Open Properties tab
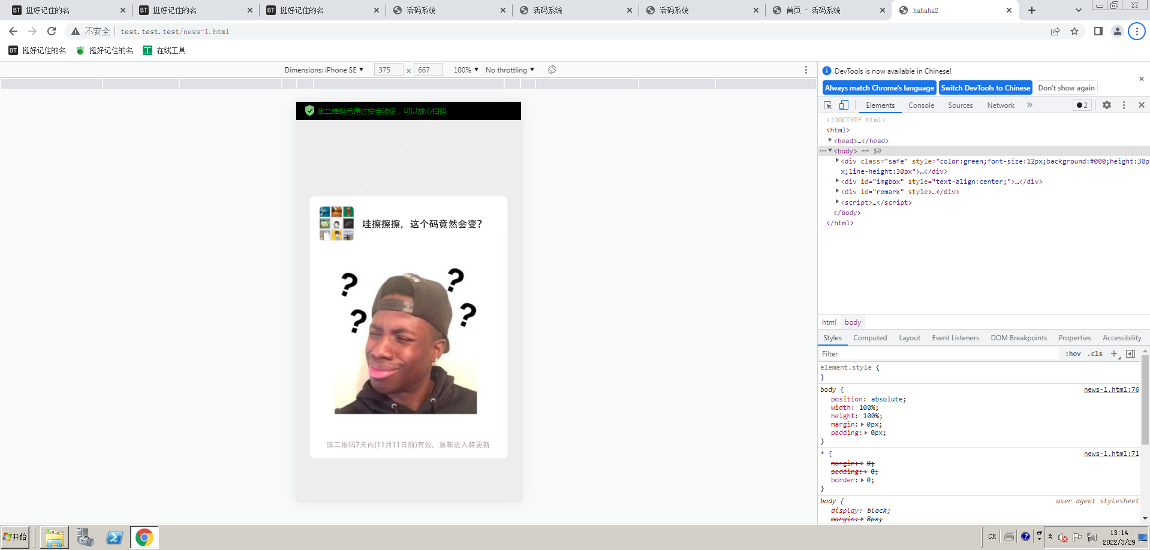1150x550 pixels. coord(1074,338)
